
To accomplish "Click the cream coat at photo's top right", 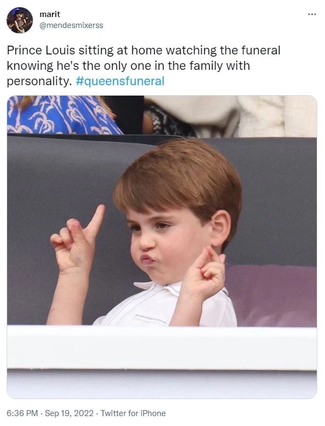I will (277, 116).
